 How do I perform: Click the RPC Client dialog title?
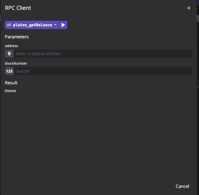[18, 8]
